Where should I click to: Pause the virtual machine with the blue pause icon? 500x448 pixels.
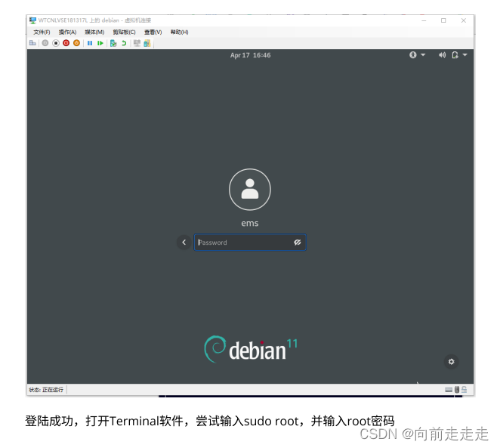pyautogui.click(x=90, y=43)
